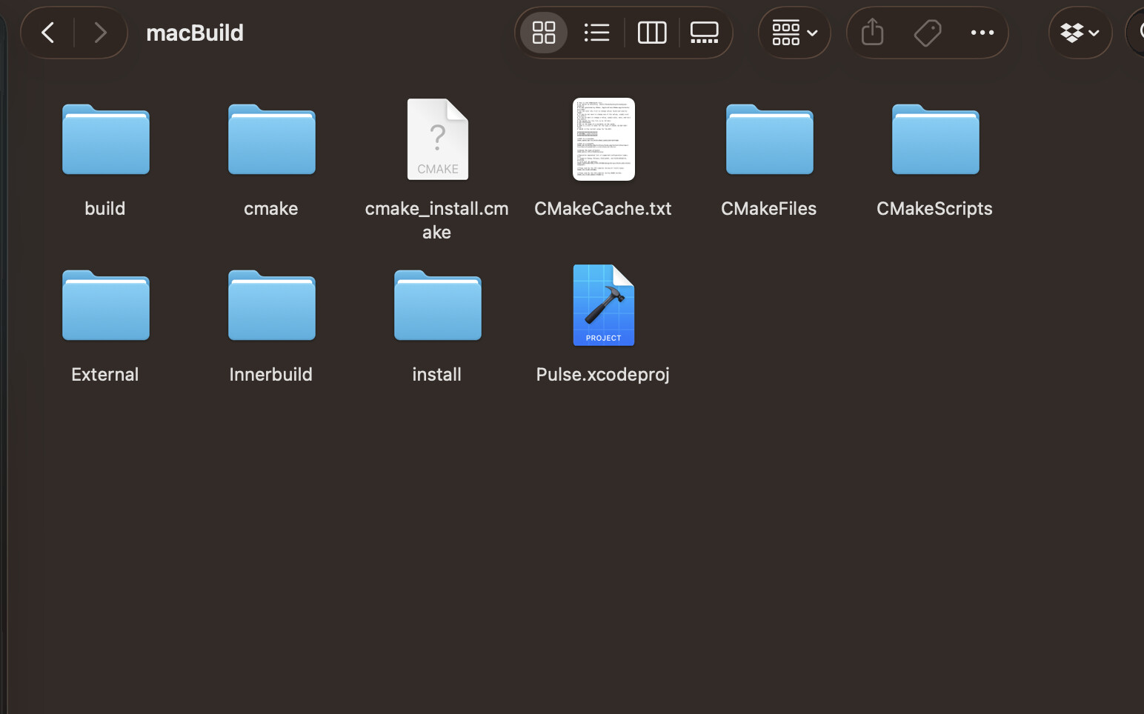This screenshot has width=1144, height=714.
Task: Go back to the previous folder
Action: click(x=48, y=33)
